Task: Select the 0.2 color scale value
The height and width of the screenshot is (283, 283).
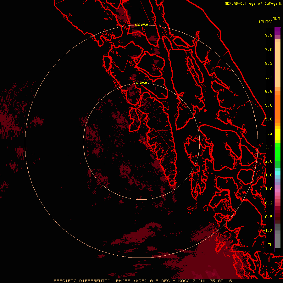Action: 269,203
